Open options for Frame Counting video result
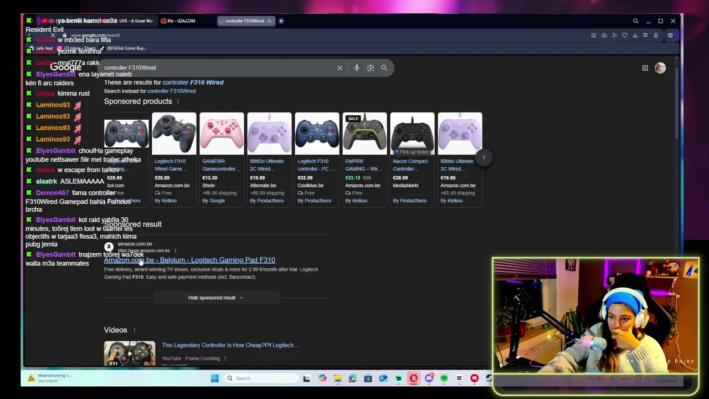709x399 pixels. (225, 359)
